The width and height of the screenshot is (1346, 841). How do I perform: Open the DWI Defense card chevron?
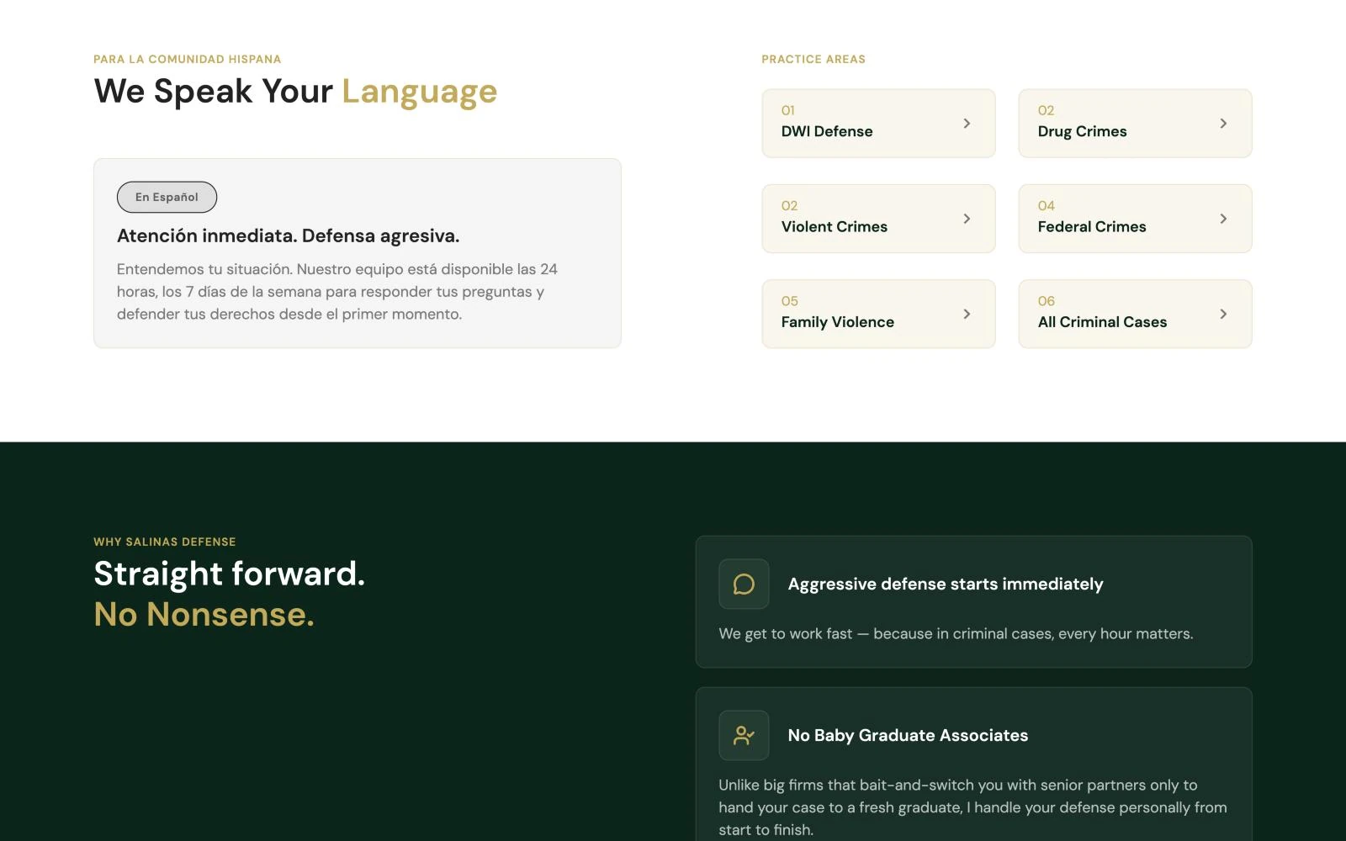tap(967, 123)
